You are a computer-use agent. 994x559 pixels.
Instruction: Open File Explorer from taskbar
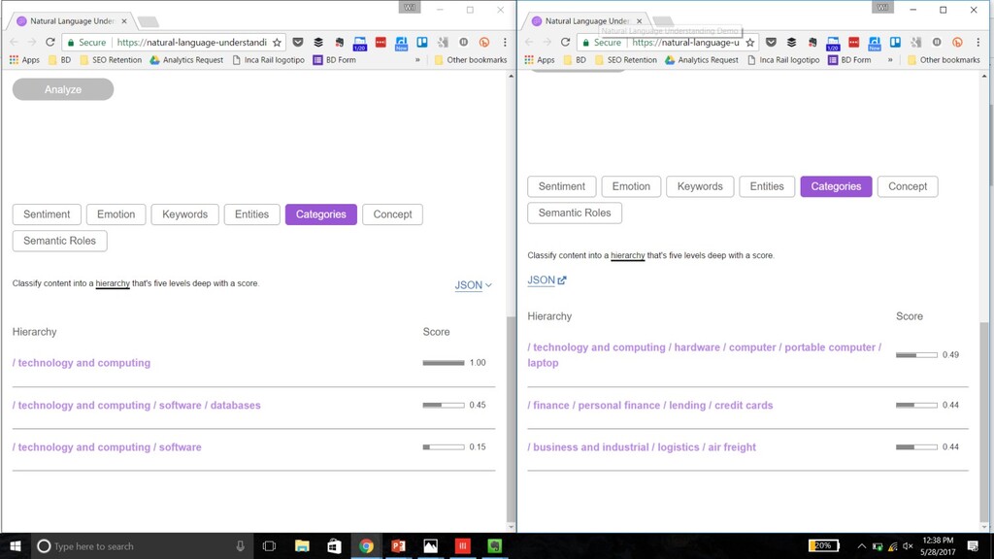coord(302,545)
